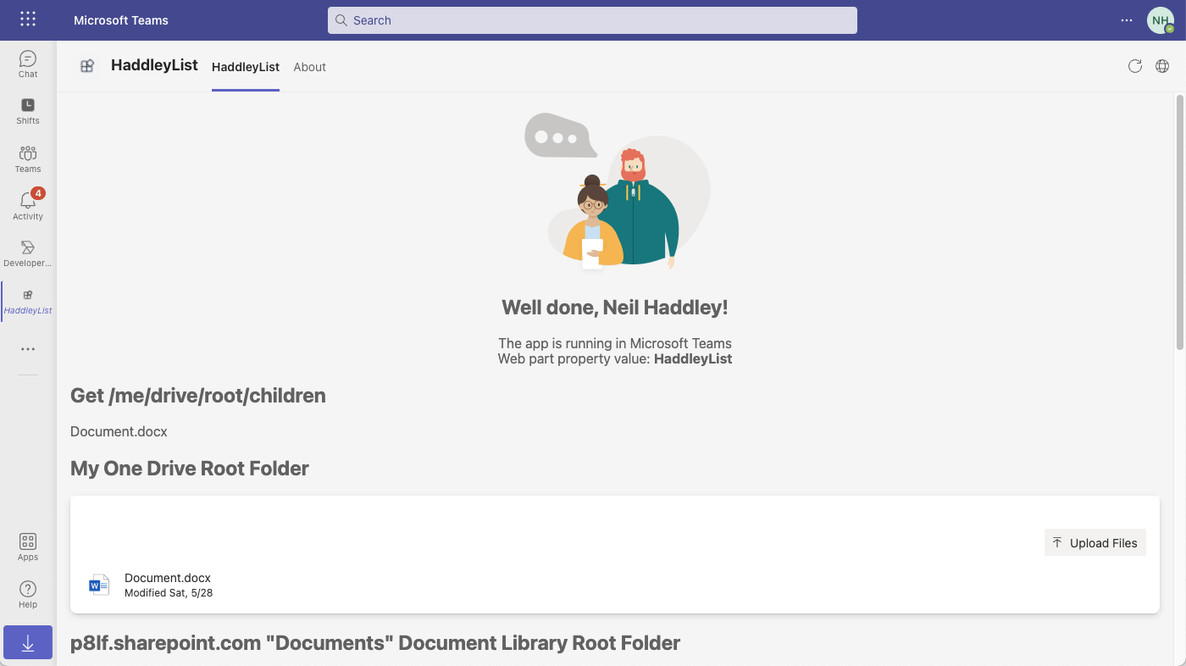Click the 'Modified Sat, 5/28' text
This screenshot has height=666, width=1186.
pyautogui.click(x=169, y=593)
